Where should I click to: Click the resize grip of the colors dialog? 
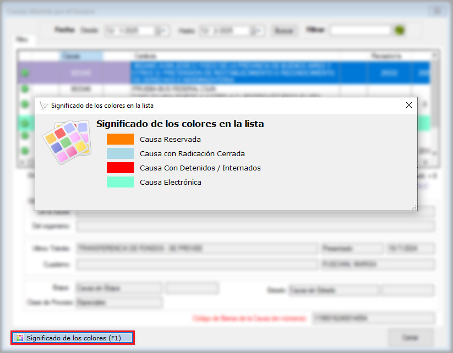413,207
